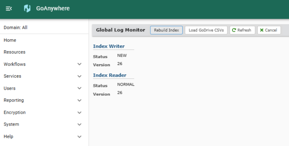
Task: Select the Help menu item
Action: [x=44, y=137]
